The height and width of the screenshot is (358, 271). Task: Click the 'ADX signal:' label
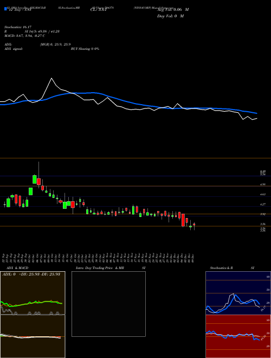pos(14,49)
